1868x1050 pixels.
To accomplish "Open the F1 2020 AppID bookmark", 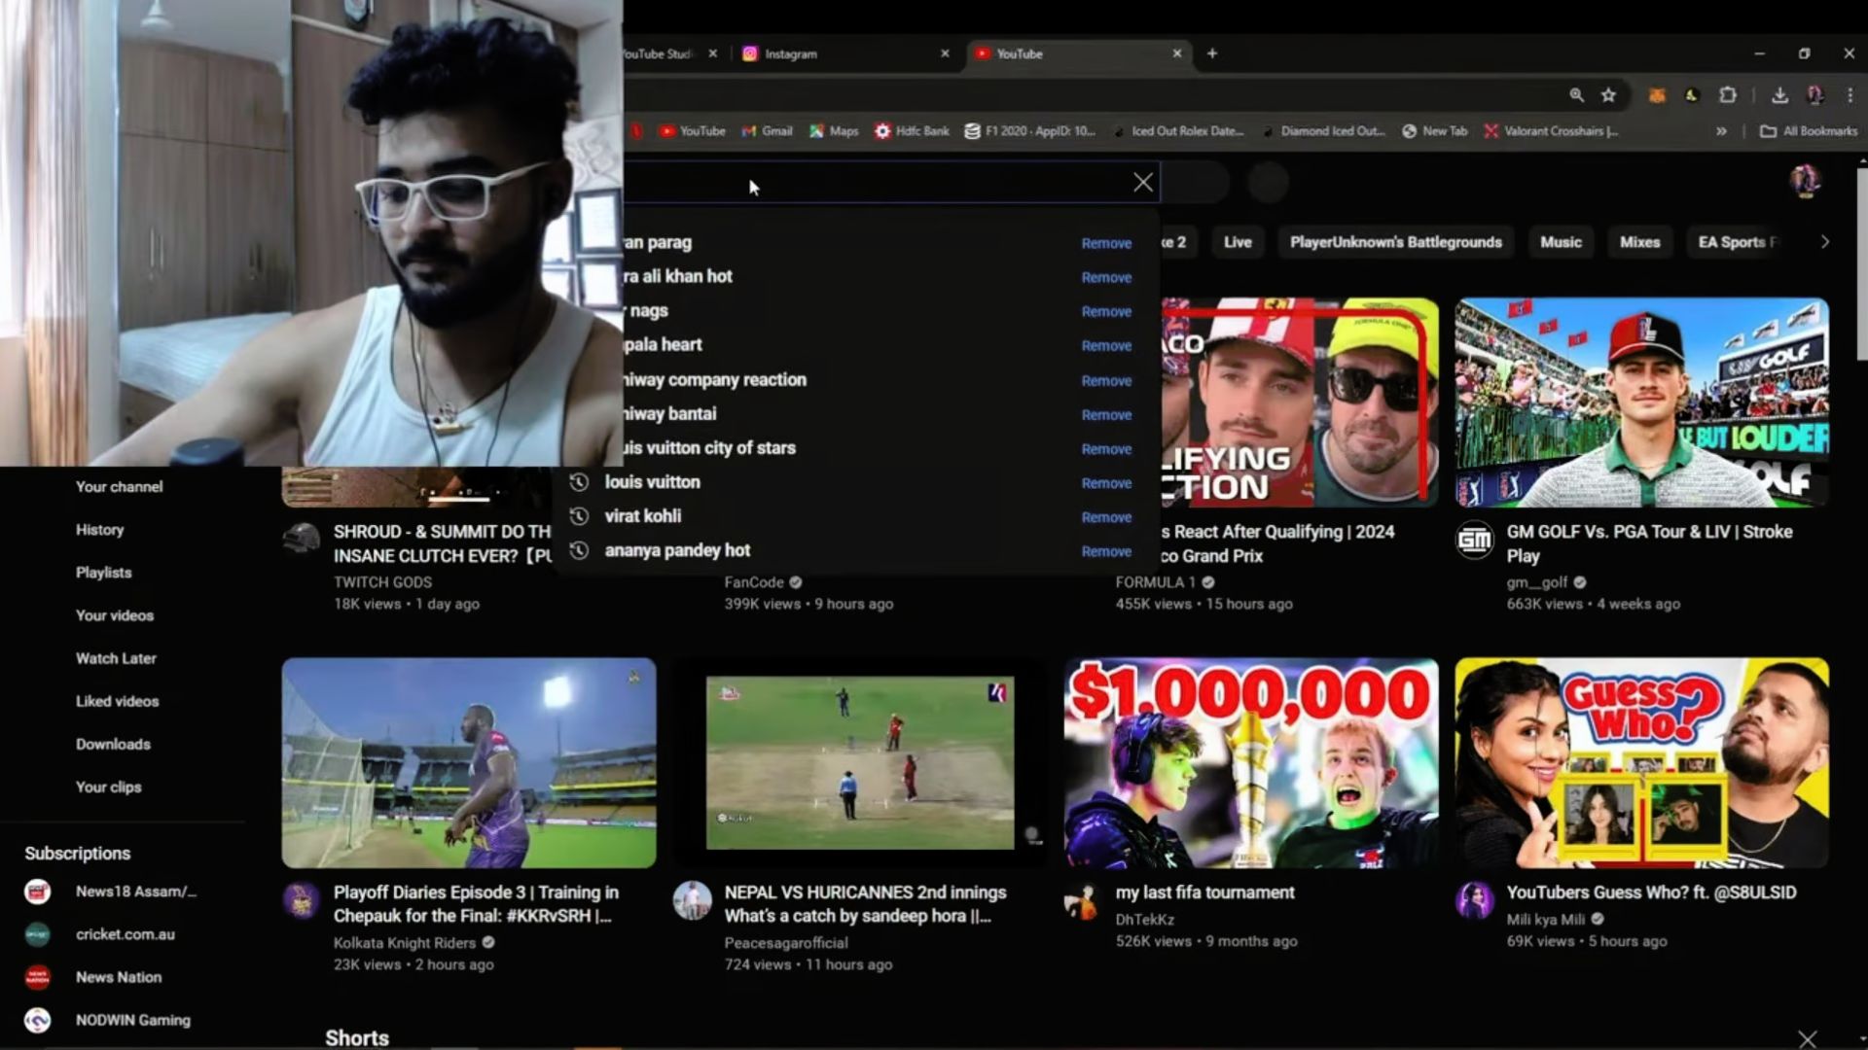I will pos(1029,131).
